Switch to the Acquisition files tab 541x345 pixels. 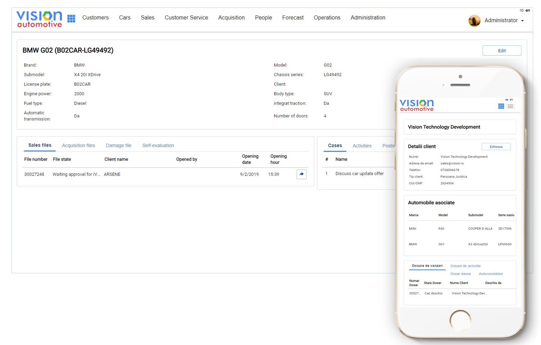[78, 145]
